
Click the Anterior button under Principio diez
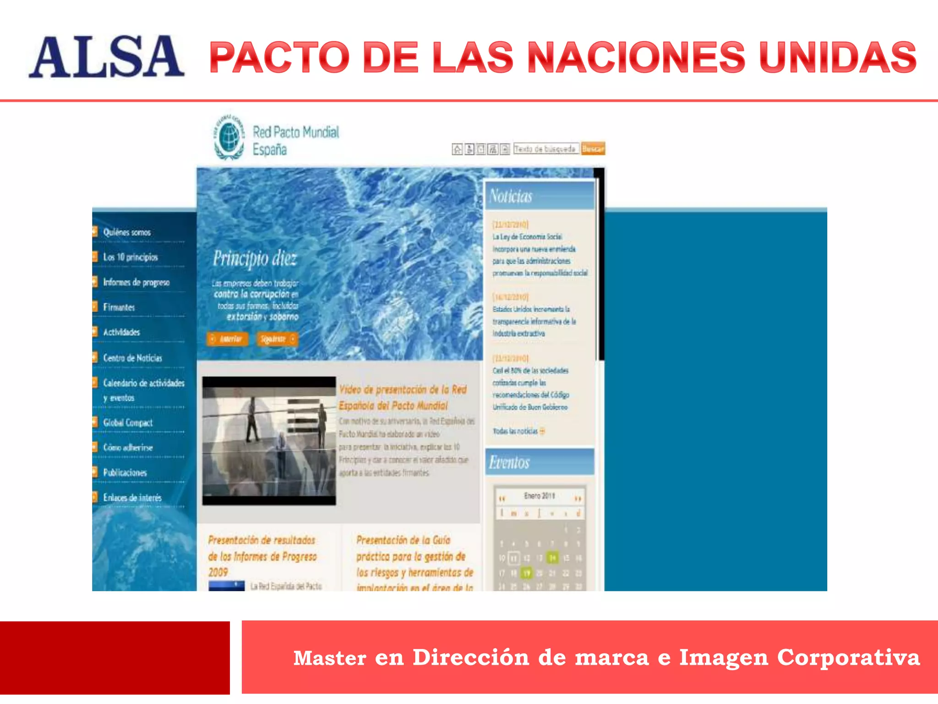coord(227,339)
